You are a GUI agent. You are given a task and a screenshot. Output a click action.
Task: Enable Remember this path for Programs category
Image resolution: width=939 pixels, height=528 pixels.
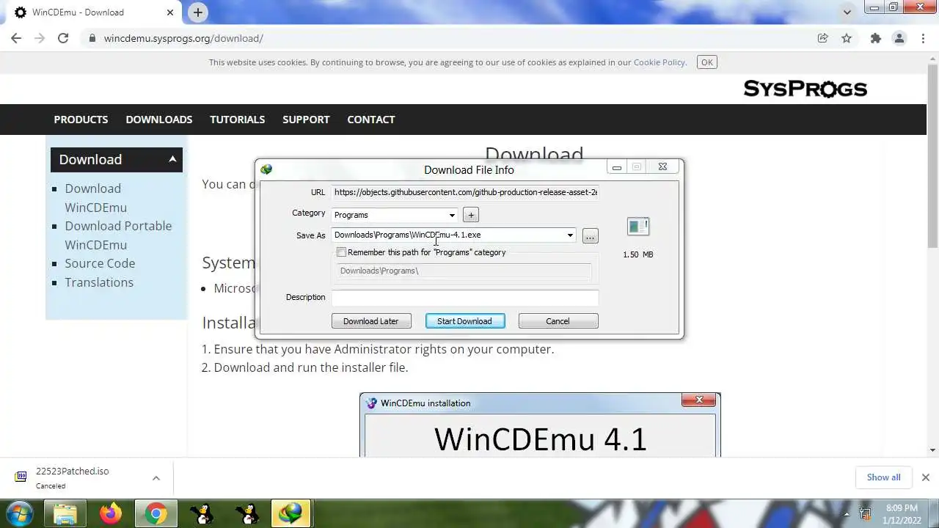[x=342, y=252]
